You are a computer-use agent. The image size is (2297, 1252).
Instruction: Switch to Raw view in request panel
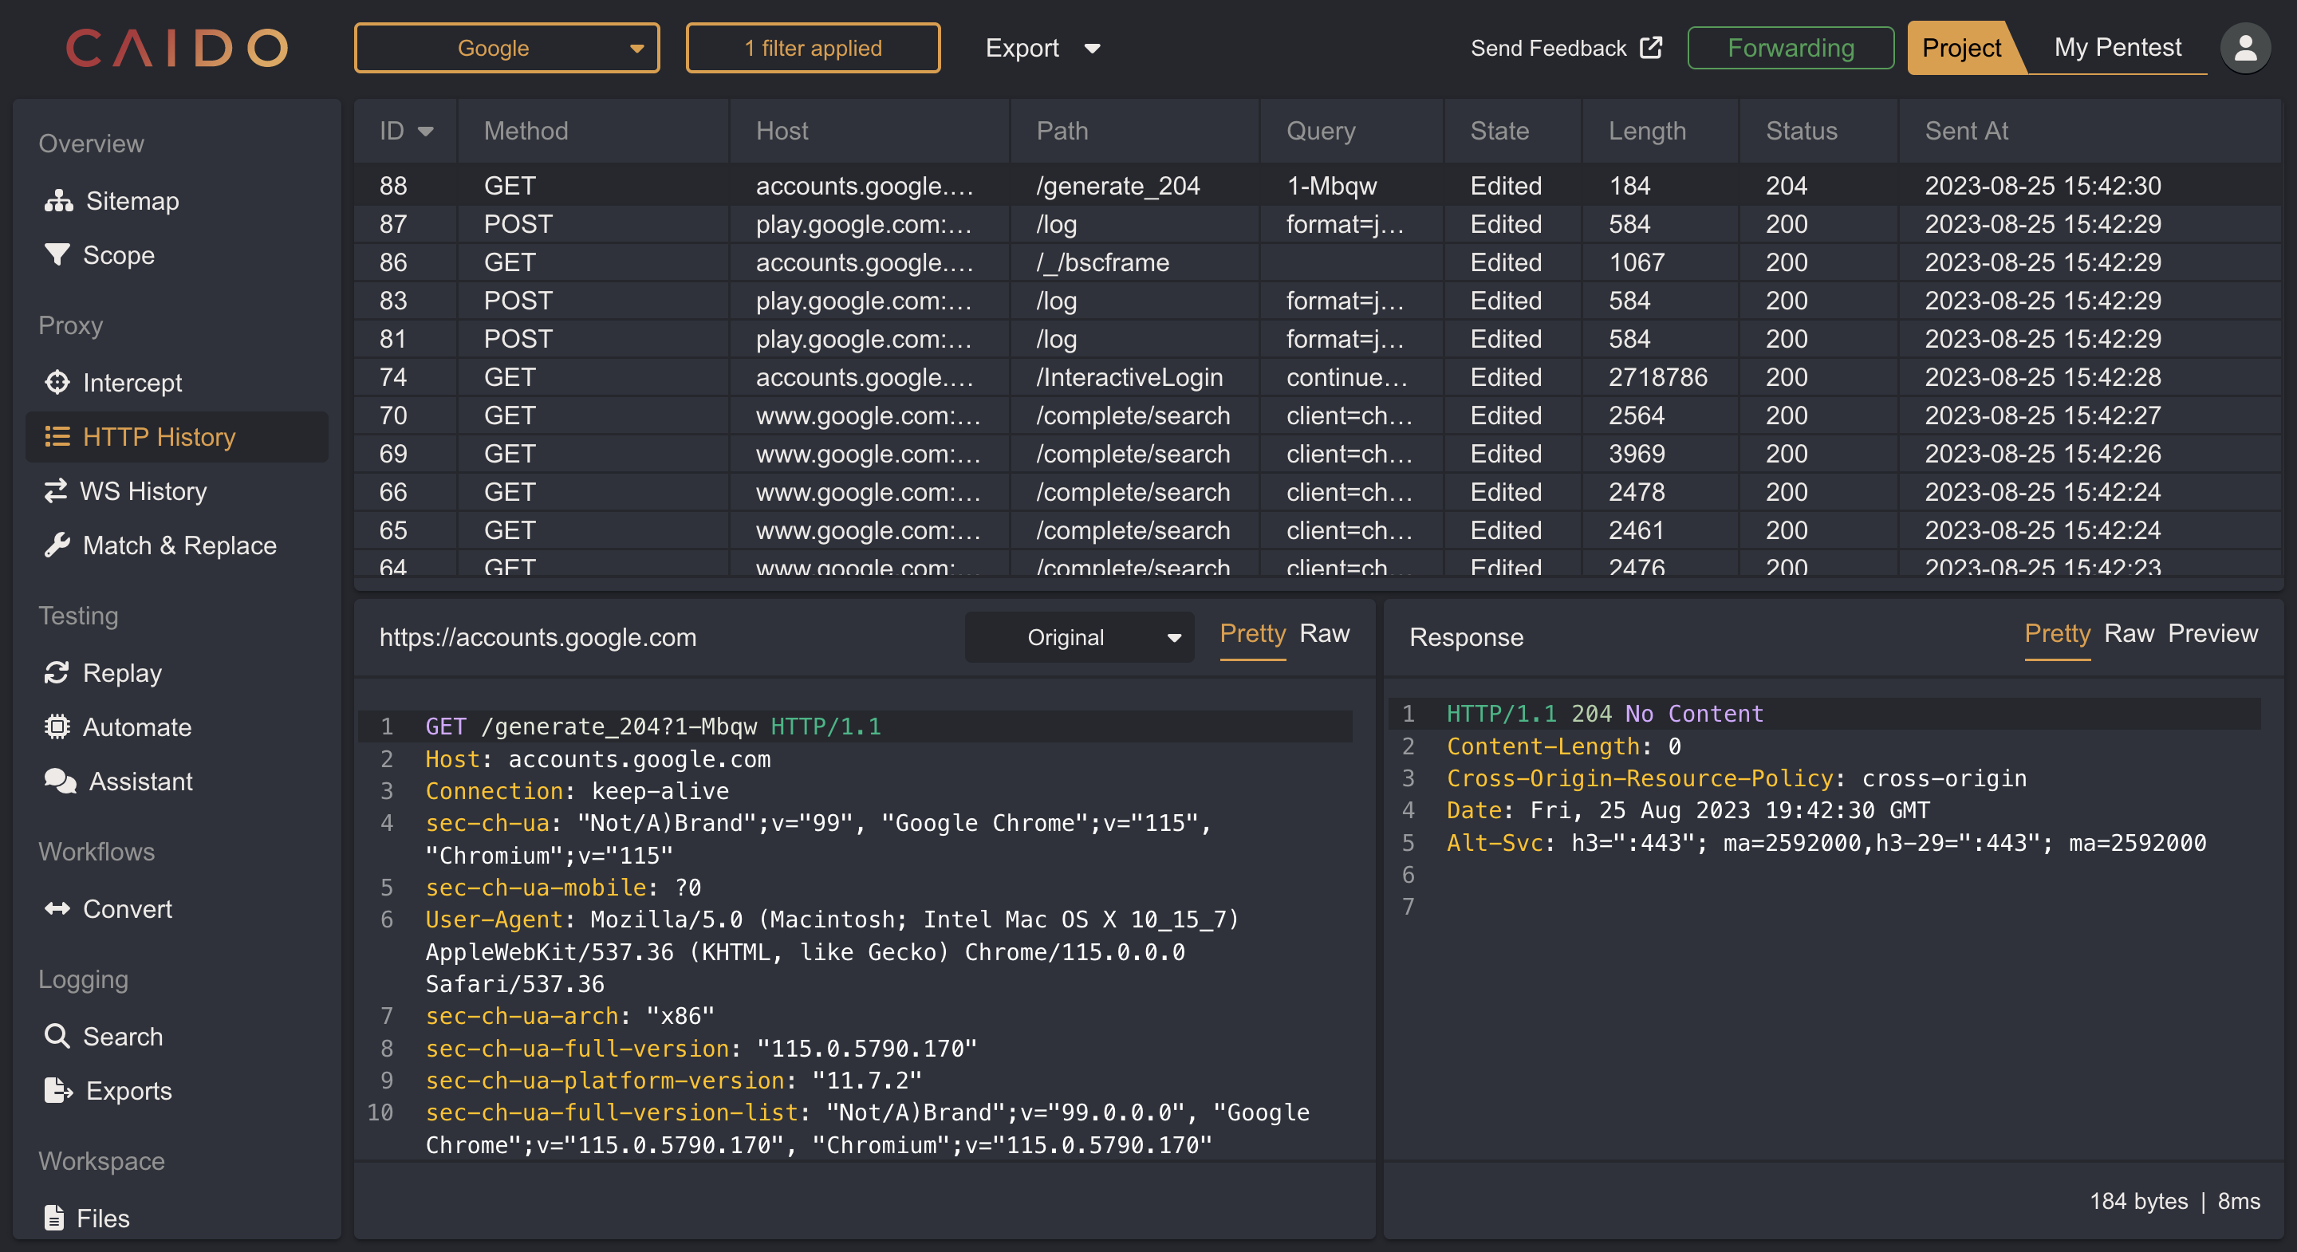click(1321, 632)
